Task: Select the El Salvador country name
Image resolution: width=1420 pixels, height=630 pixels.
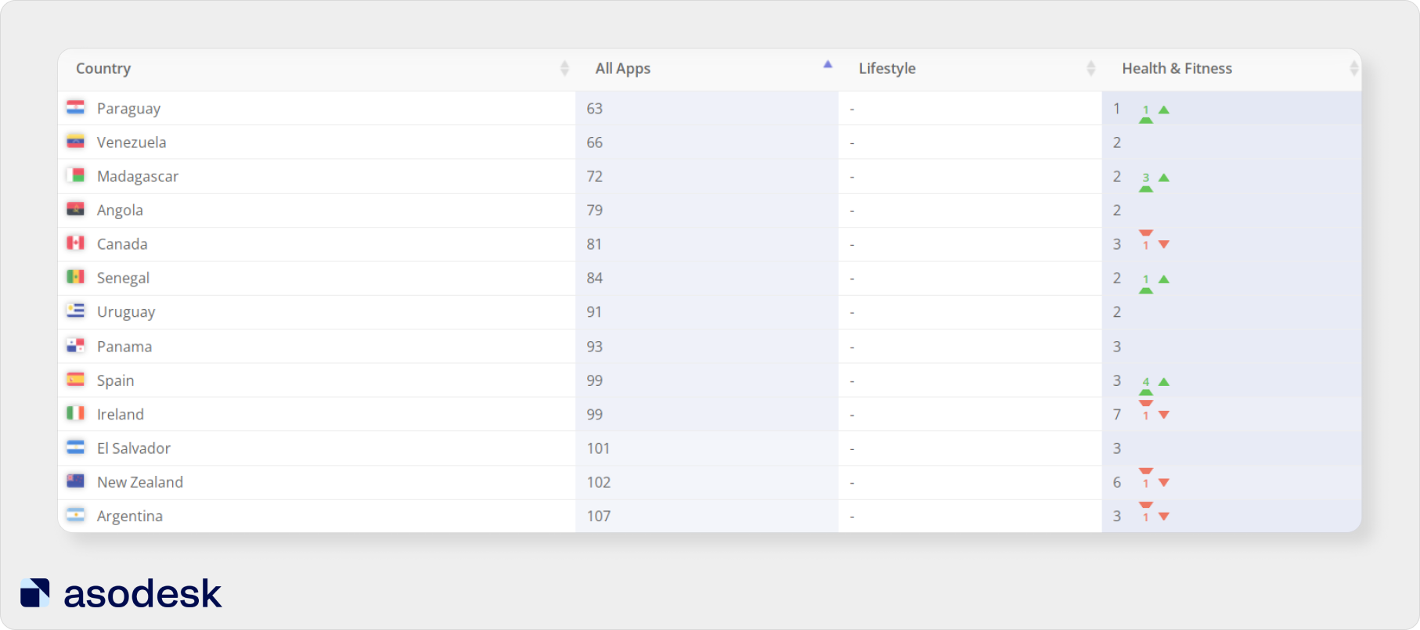Action: pyautogui.click(x=134, y=448)
